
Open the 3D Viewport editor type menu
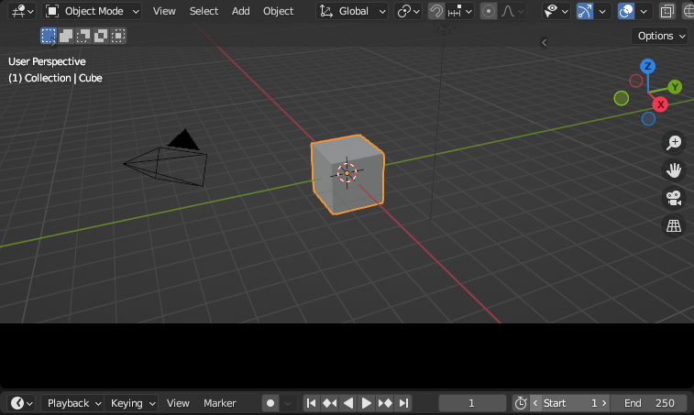pyautogui.click(x=22, y=11)
